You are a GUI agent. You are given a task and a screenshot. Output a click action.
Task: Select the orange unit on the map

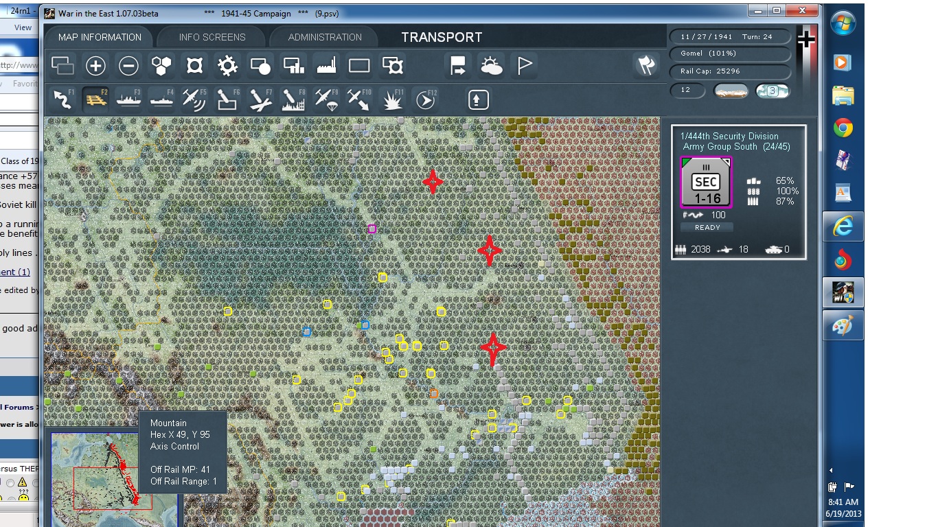point(433,393)
